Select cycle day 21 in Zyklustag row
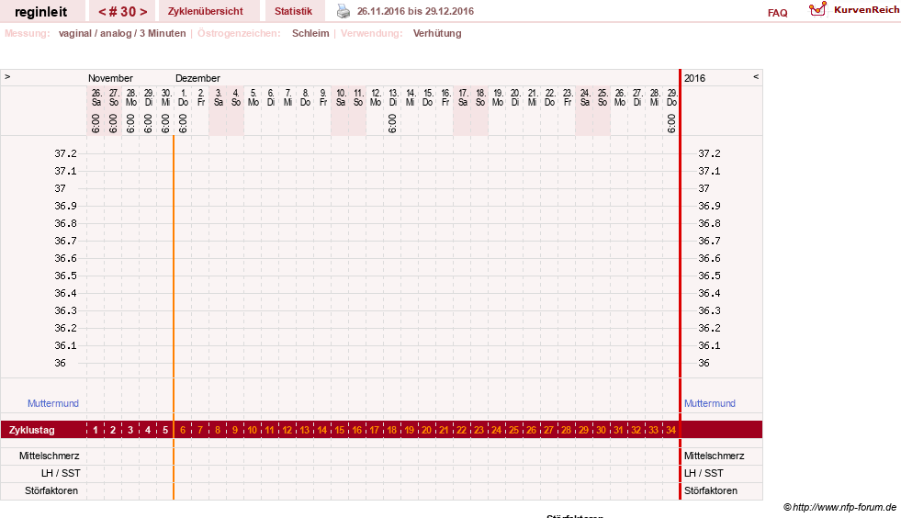This screenshot has height=518, width=901. click(445, 430)
